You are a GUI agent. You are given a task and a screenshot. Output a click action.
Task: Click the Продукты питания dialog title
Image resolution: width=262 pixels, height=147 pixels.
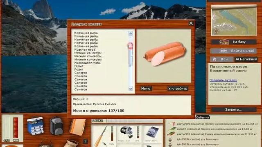[86, 24]
